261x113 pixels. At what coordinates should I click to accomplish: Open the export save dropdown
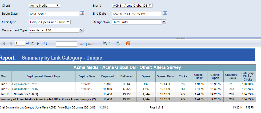coord(107,43)
